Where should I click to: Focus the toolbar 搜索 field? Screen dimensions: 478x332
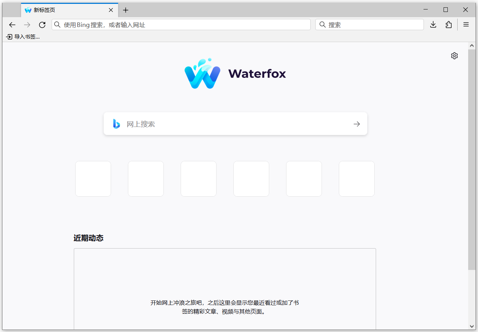[x=369, y=25]
